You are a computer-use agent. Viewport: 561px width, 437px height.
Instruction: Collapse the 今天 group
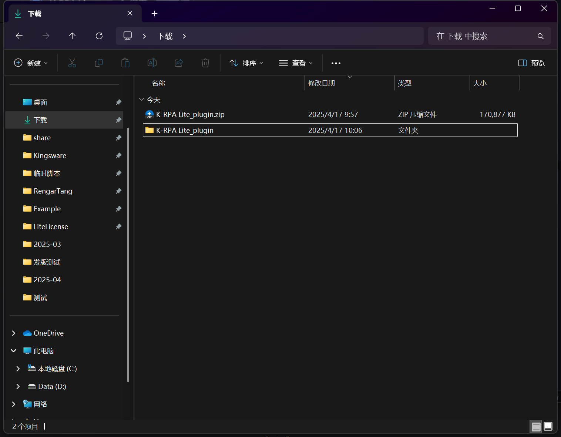click(141, 100)
